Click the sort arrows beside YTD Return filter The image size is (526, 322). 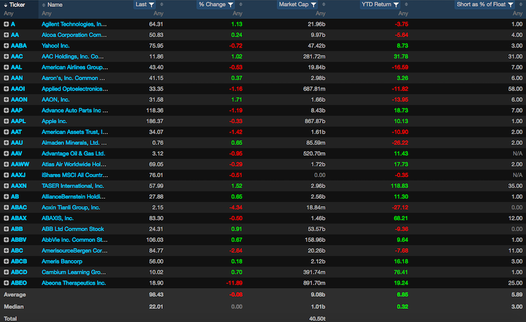(406, 5)
